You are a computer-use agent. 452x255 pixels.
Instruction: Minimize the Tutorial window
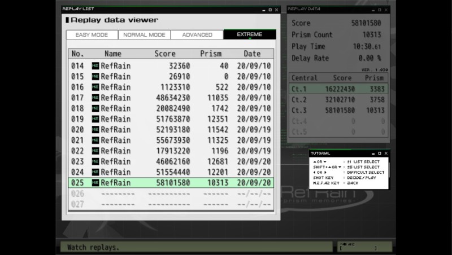coord(373,153)
